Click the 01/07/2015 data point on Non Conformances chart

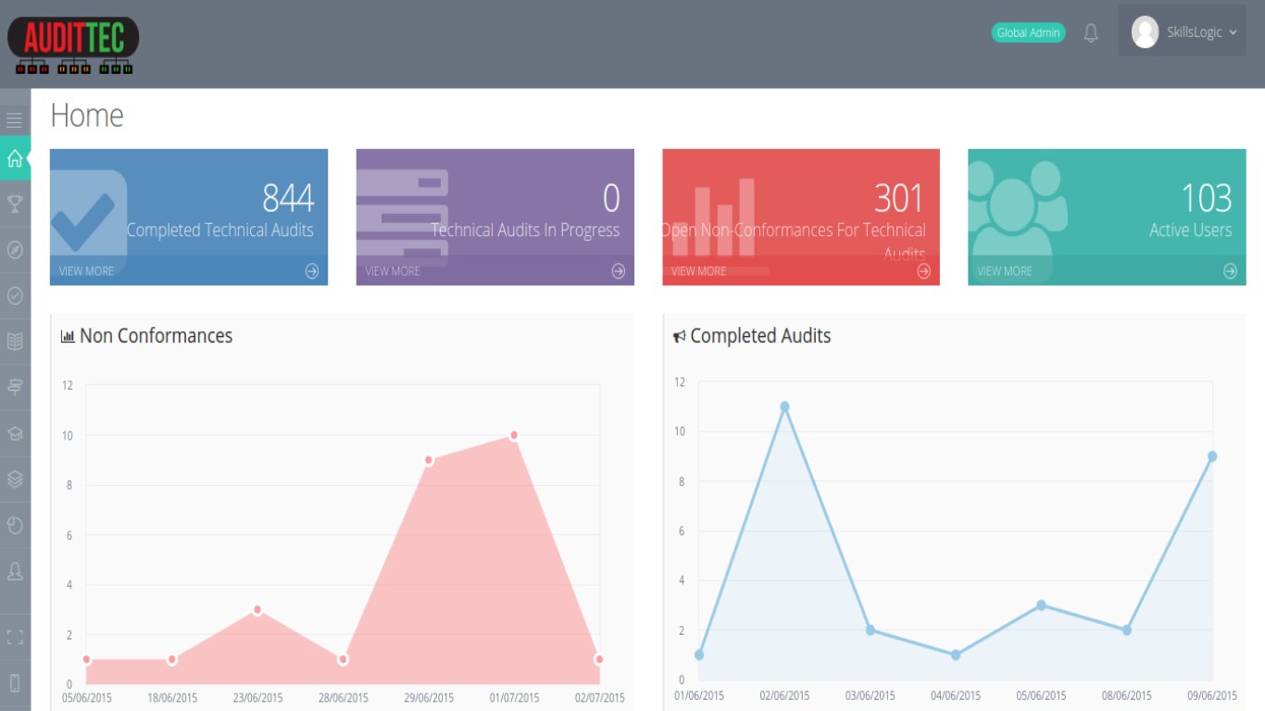514,435
